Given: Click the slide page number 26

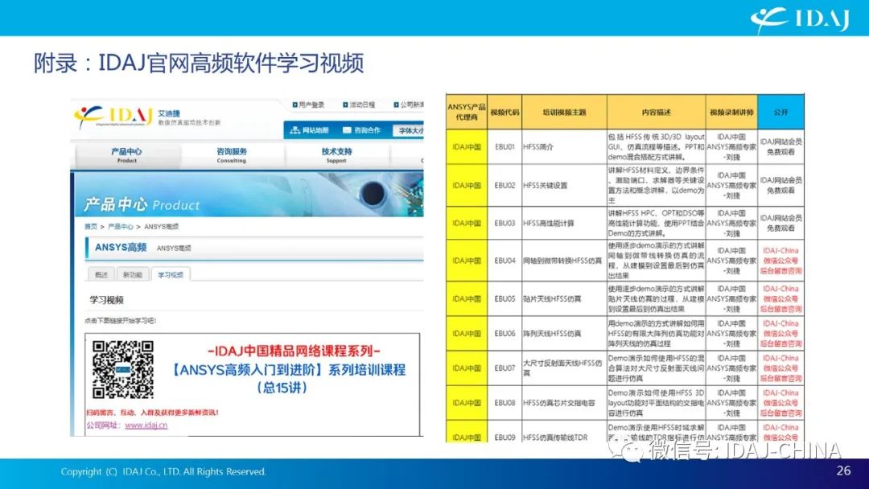Looking at the screenshot, I should pos(843,471).
